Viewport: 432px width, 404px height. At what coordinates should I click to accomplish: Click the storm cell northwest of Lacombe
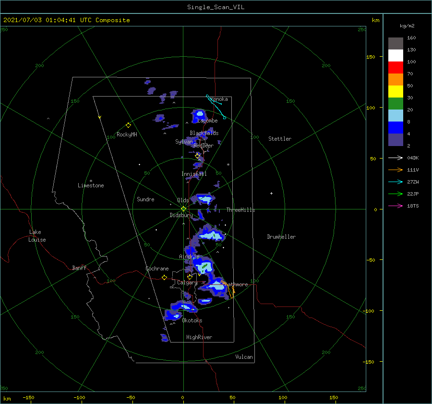[199, 115]
